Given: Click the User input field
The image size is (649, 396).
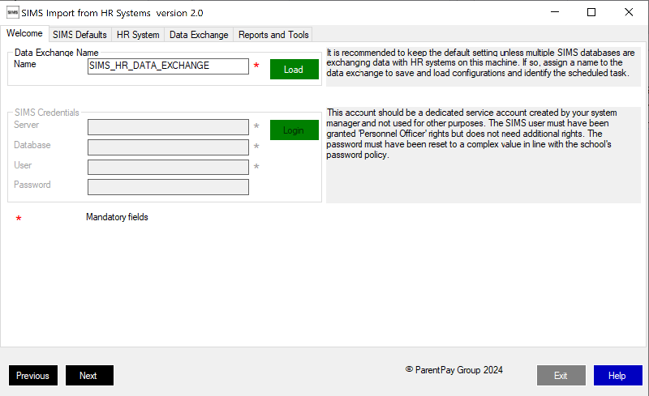Looking at the screenshot, I should point(168,167).
